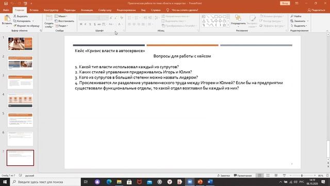Switch to the Slide Show (Слайд-шоу) tab

(x=105, y=10)
